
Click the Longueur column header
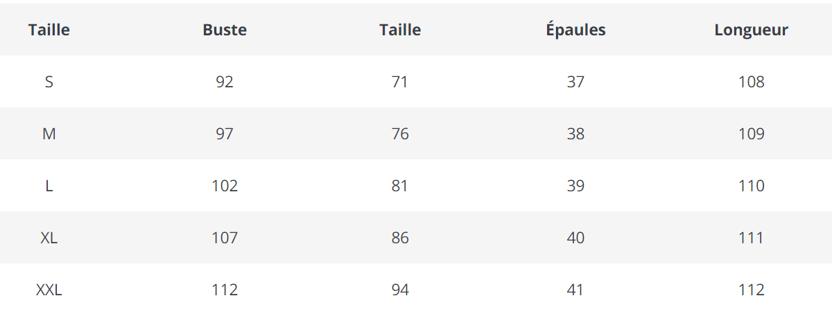pyautogui.click(x=751, y=30)
